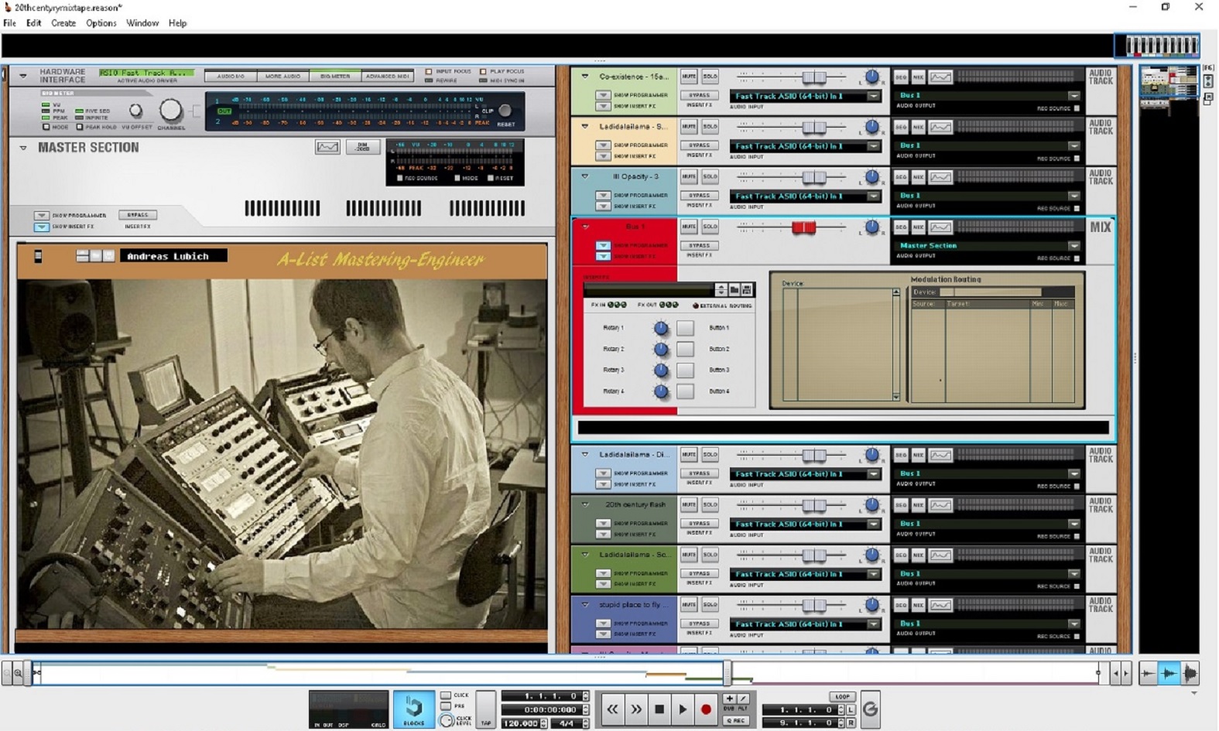Viewport: 1219px width, 731px height.
Task: Click the Fast Forward transport button
Action: click(x=635, y=709)
